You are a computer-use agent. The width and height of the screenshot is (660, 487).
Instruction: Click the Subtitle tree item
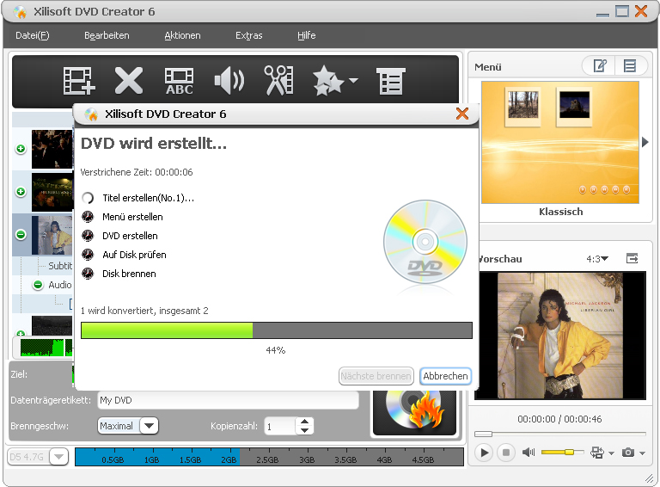point(60,266)
